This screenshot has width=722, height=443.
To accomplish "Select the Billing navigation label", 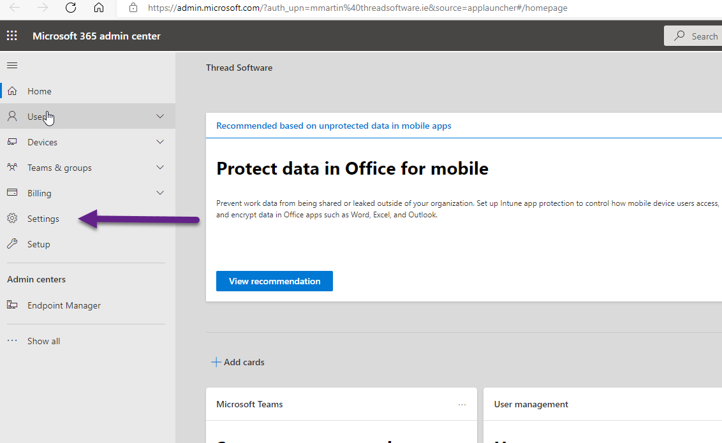I will (39, 193).
